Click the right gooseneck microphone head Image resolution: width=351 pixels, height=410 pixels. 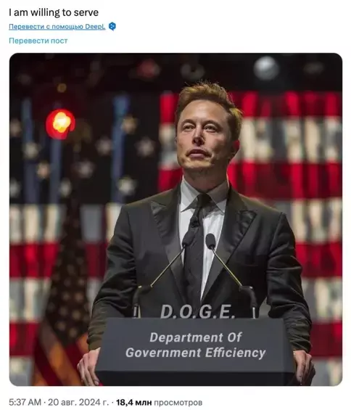coord(210,241)
